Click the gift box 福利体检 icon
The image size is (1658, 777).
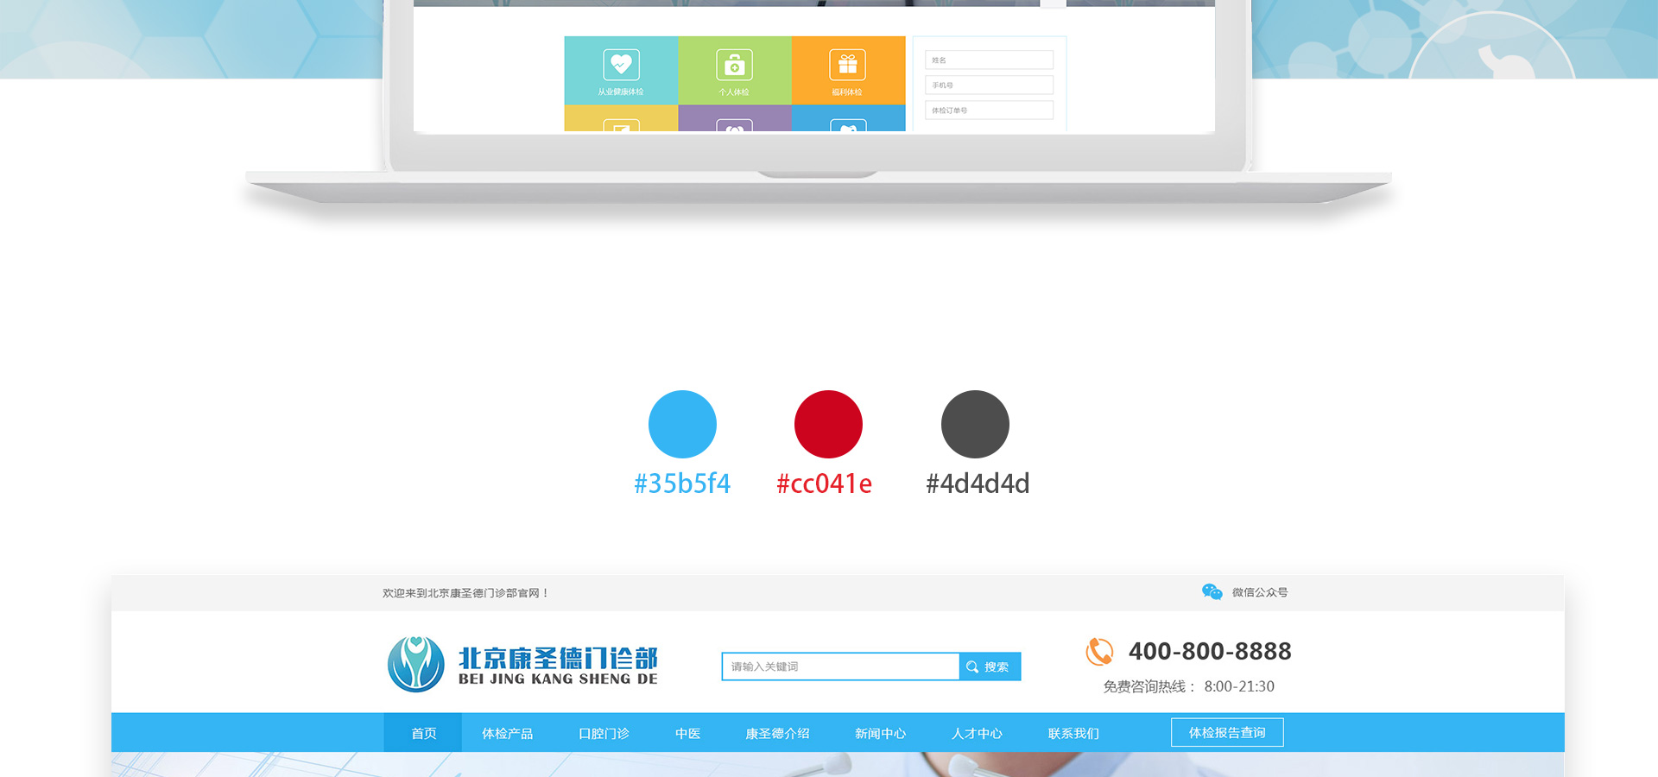[x=848, y=65]
